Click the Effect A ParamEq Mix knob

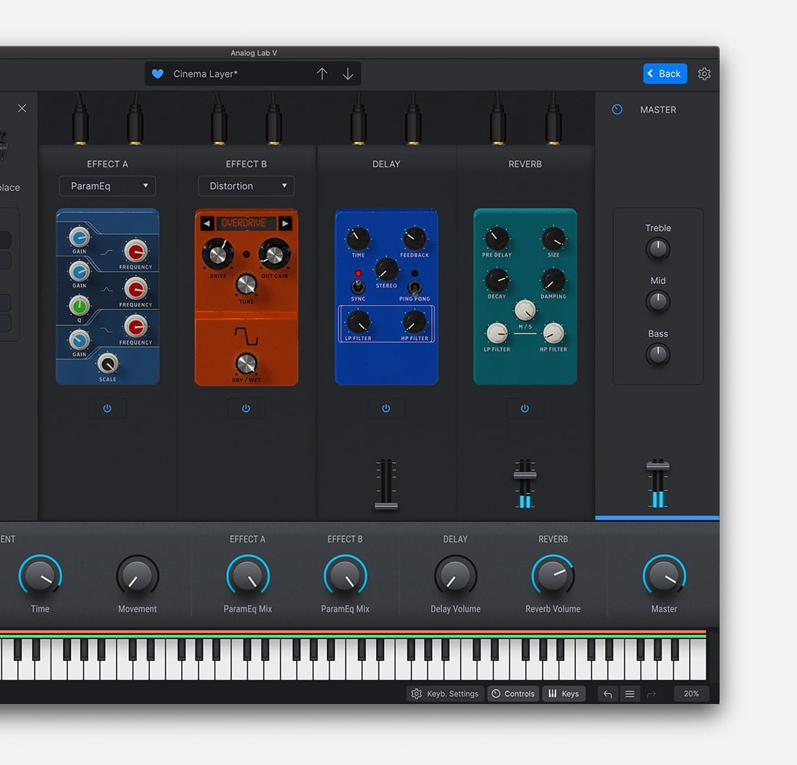click(248, 576)
